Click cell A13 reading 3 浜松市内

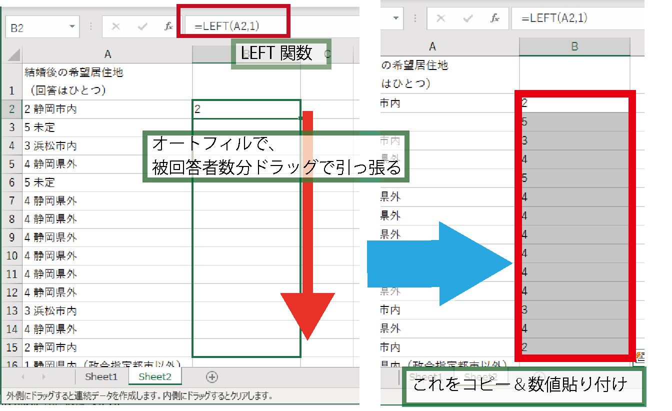pos(107,311)
